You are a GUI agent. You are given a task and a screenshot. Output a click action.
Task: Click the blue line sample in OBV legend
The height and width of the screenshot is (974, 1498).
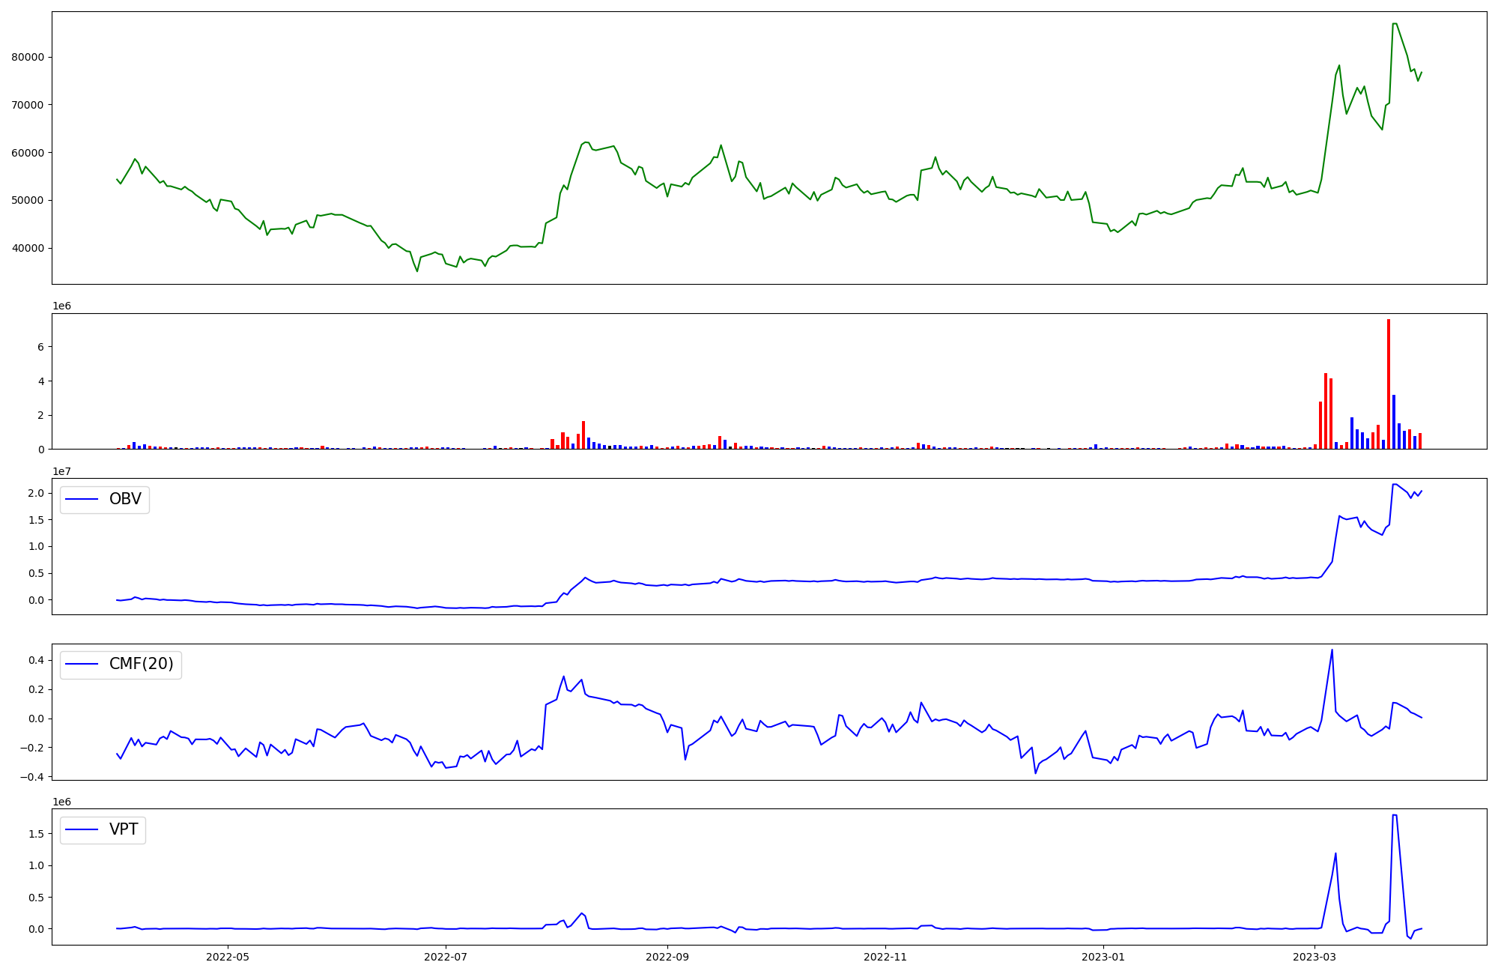[82, 499]
